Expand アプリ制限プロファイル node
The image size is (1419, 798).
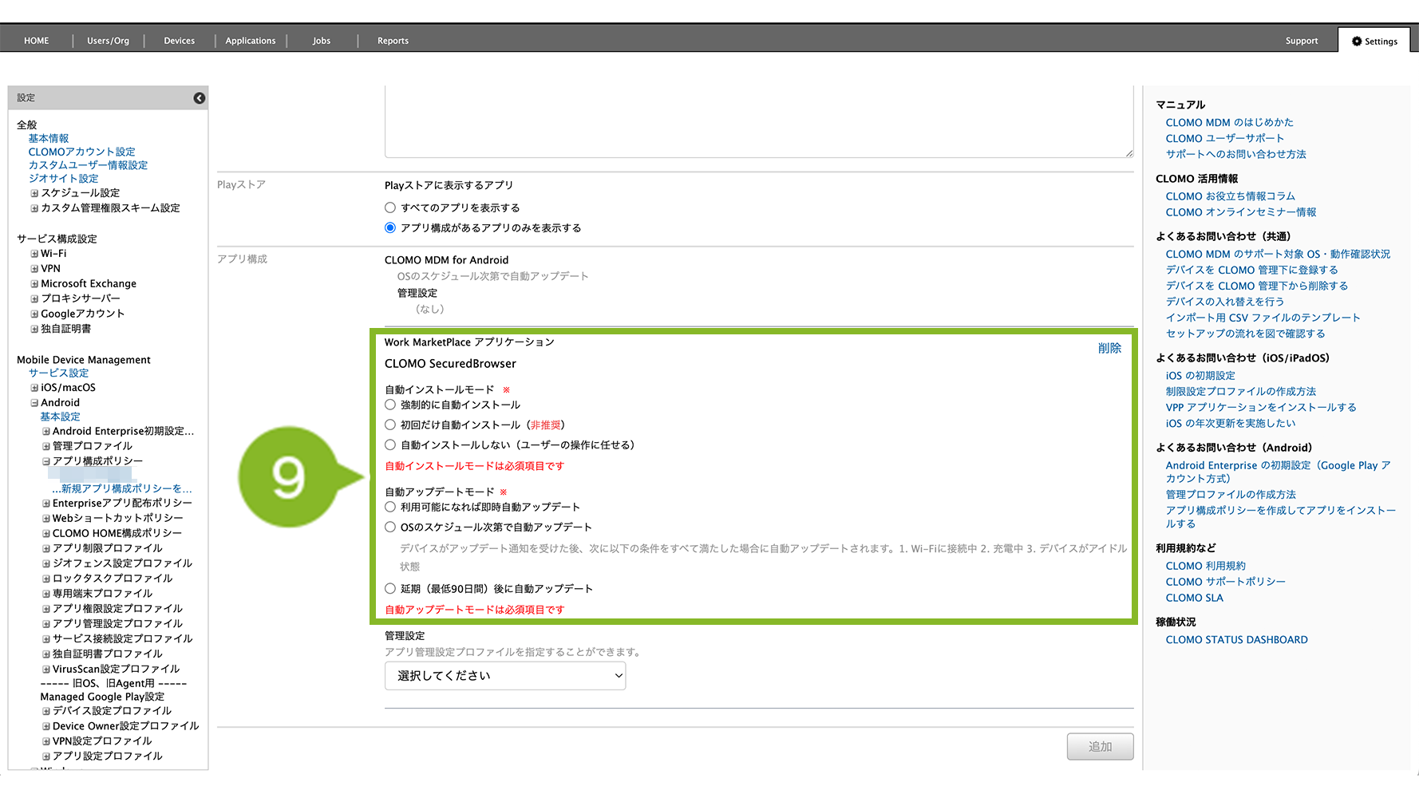[x=46, y=548]
